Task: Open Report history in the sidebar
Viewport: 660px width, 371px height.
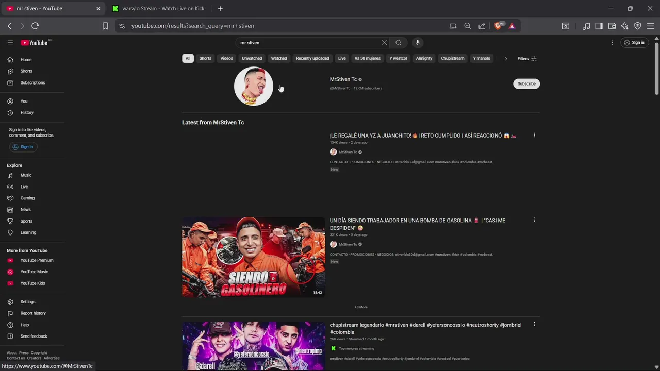Action: click(32, 313)
